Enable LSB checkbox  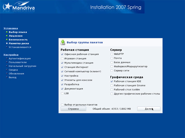tap(62, 93)
